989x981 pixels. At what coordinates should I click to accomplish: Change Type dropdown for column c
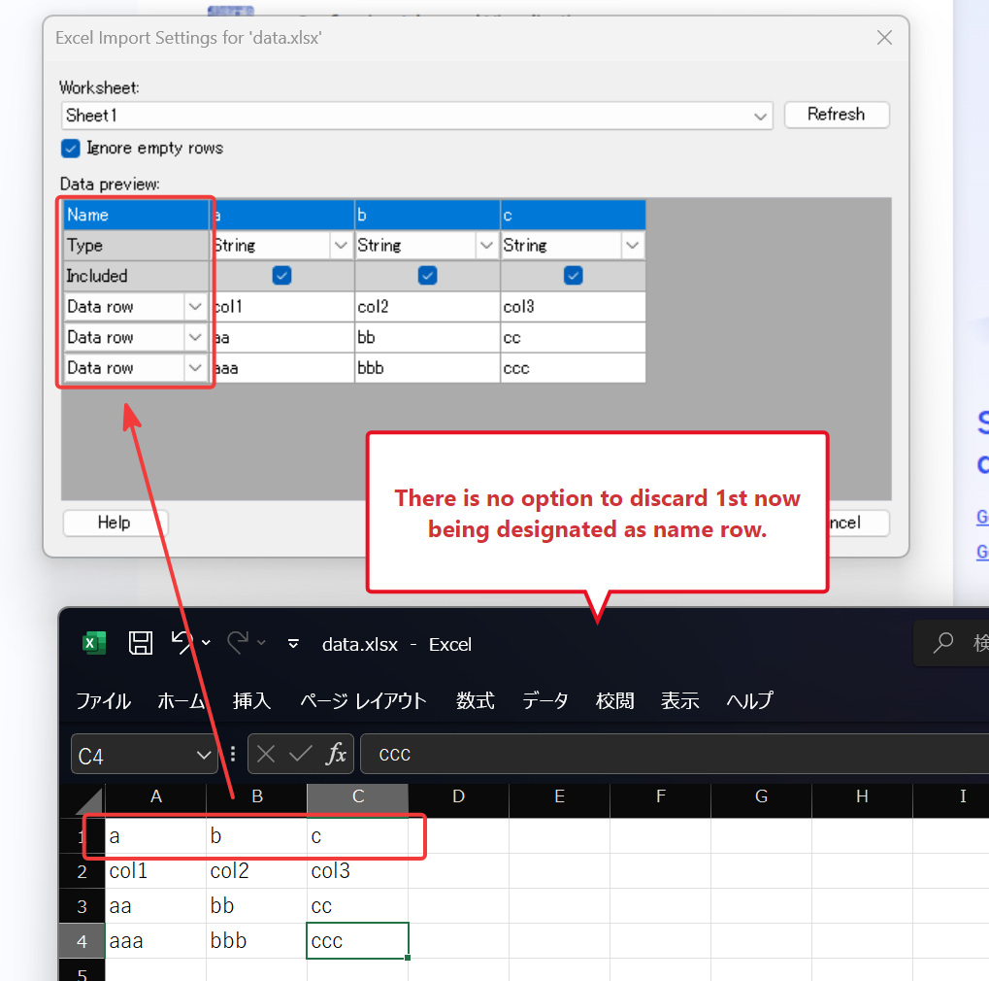pos(632,245)
